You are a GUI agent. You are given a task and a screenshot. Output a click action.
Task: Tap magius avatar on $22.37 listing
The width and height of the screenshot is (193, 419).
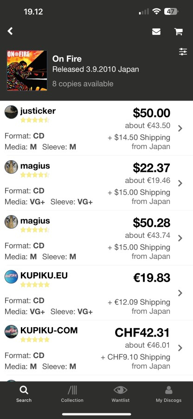11,167
